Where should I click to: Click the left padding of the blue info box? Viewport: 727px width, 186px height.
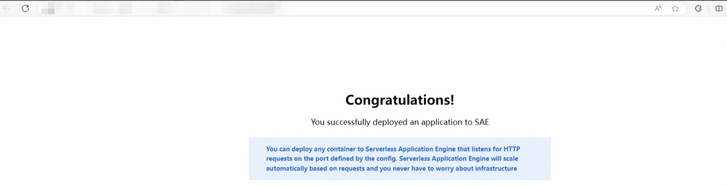pyautogui.click(x=257, y=159)
